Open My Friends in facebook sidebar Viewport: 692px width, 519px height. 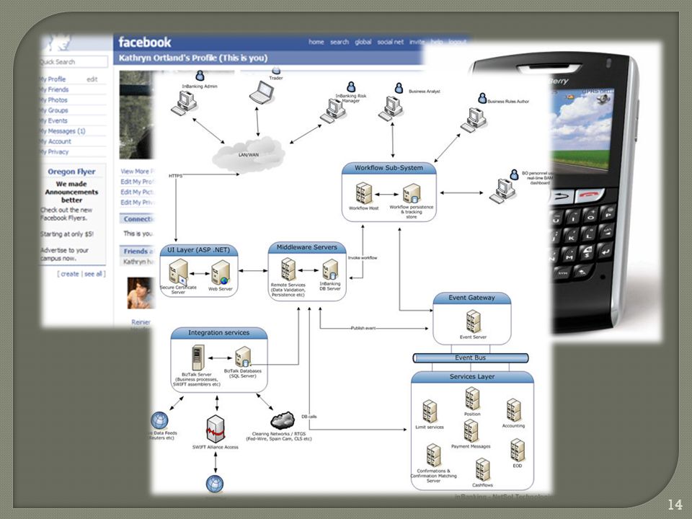(54, 89)
